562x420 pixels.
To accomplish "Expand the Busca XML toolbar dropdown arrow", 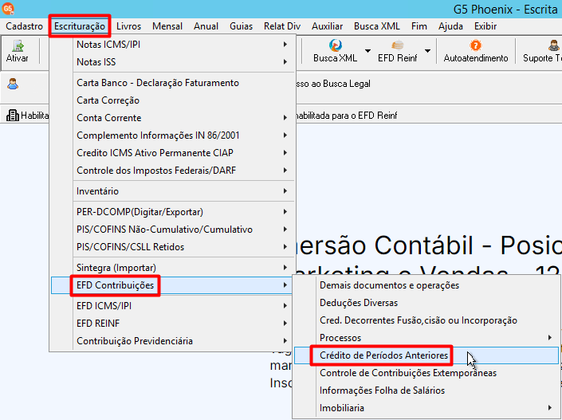I will click(x=367, y=51).
